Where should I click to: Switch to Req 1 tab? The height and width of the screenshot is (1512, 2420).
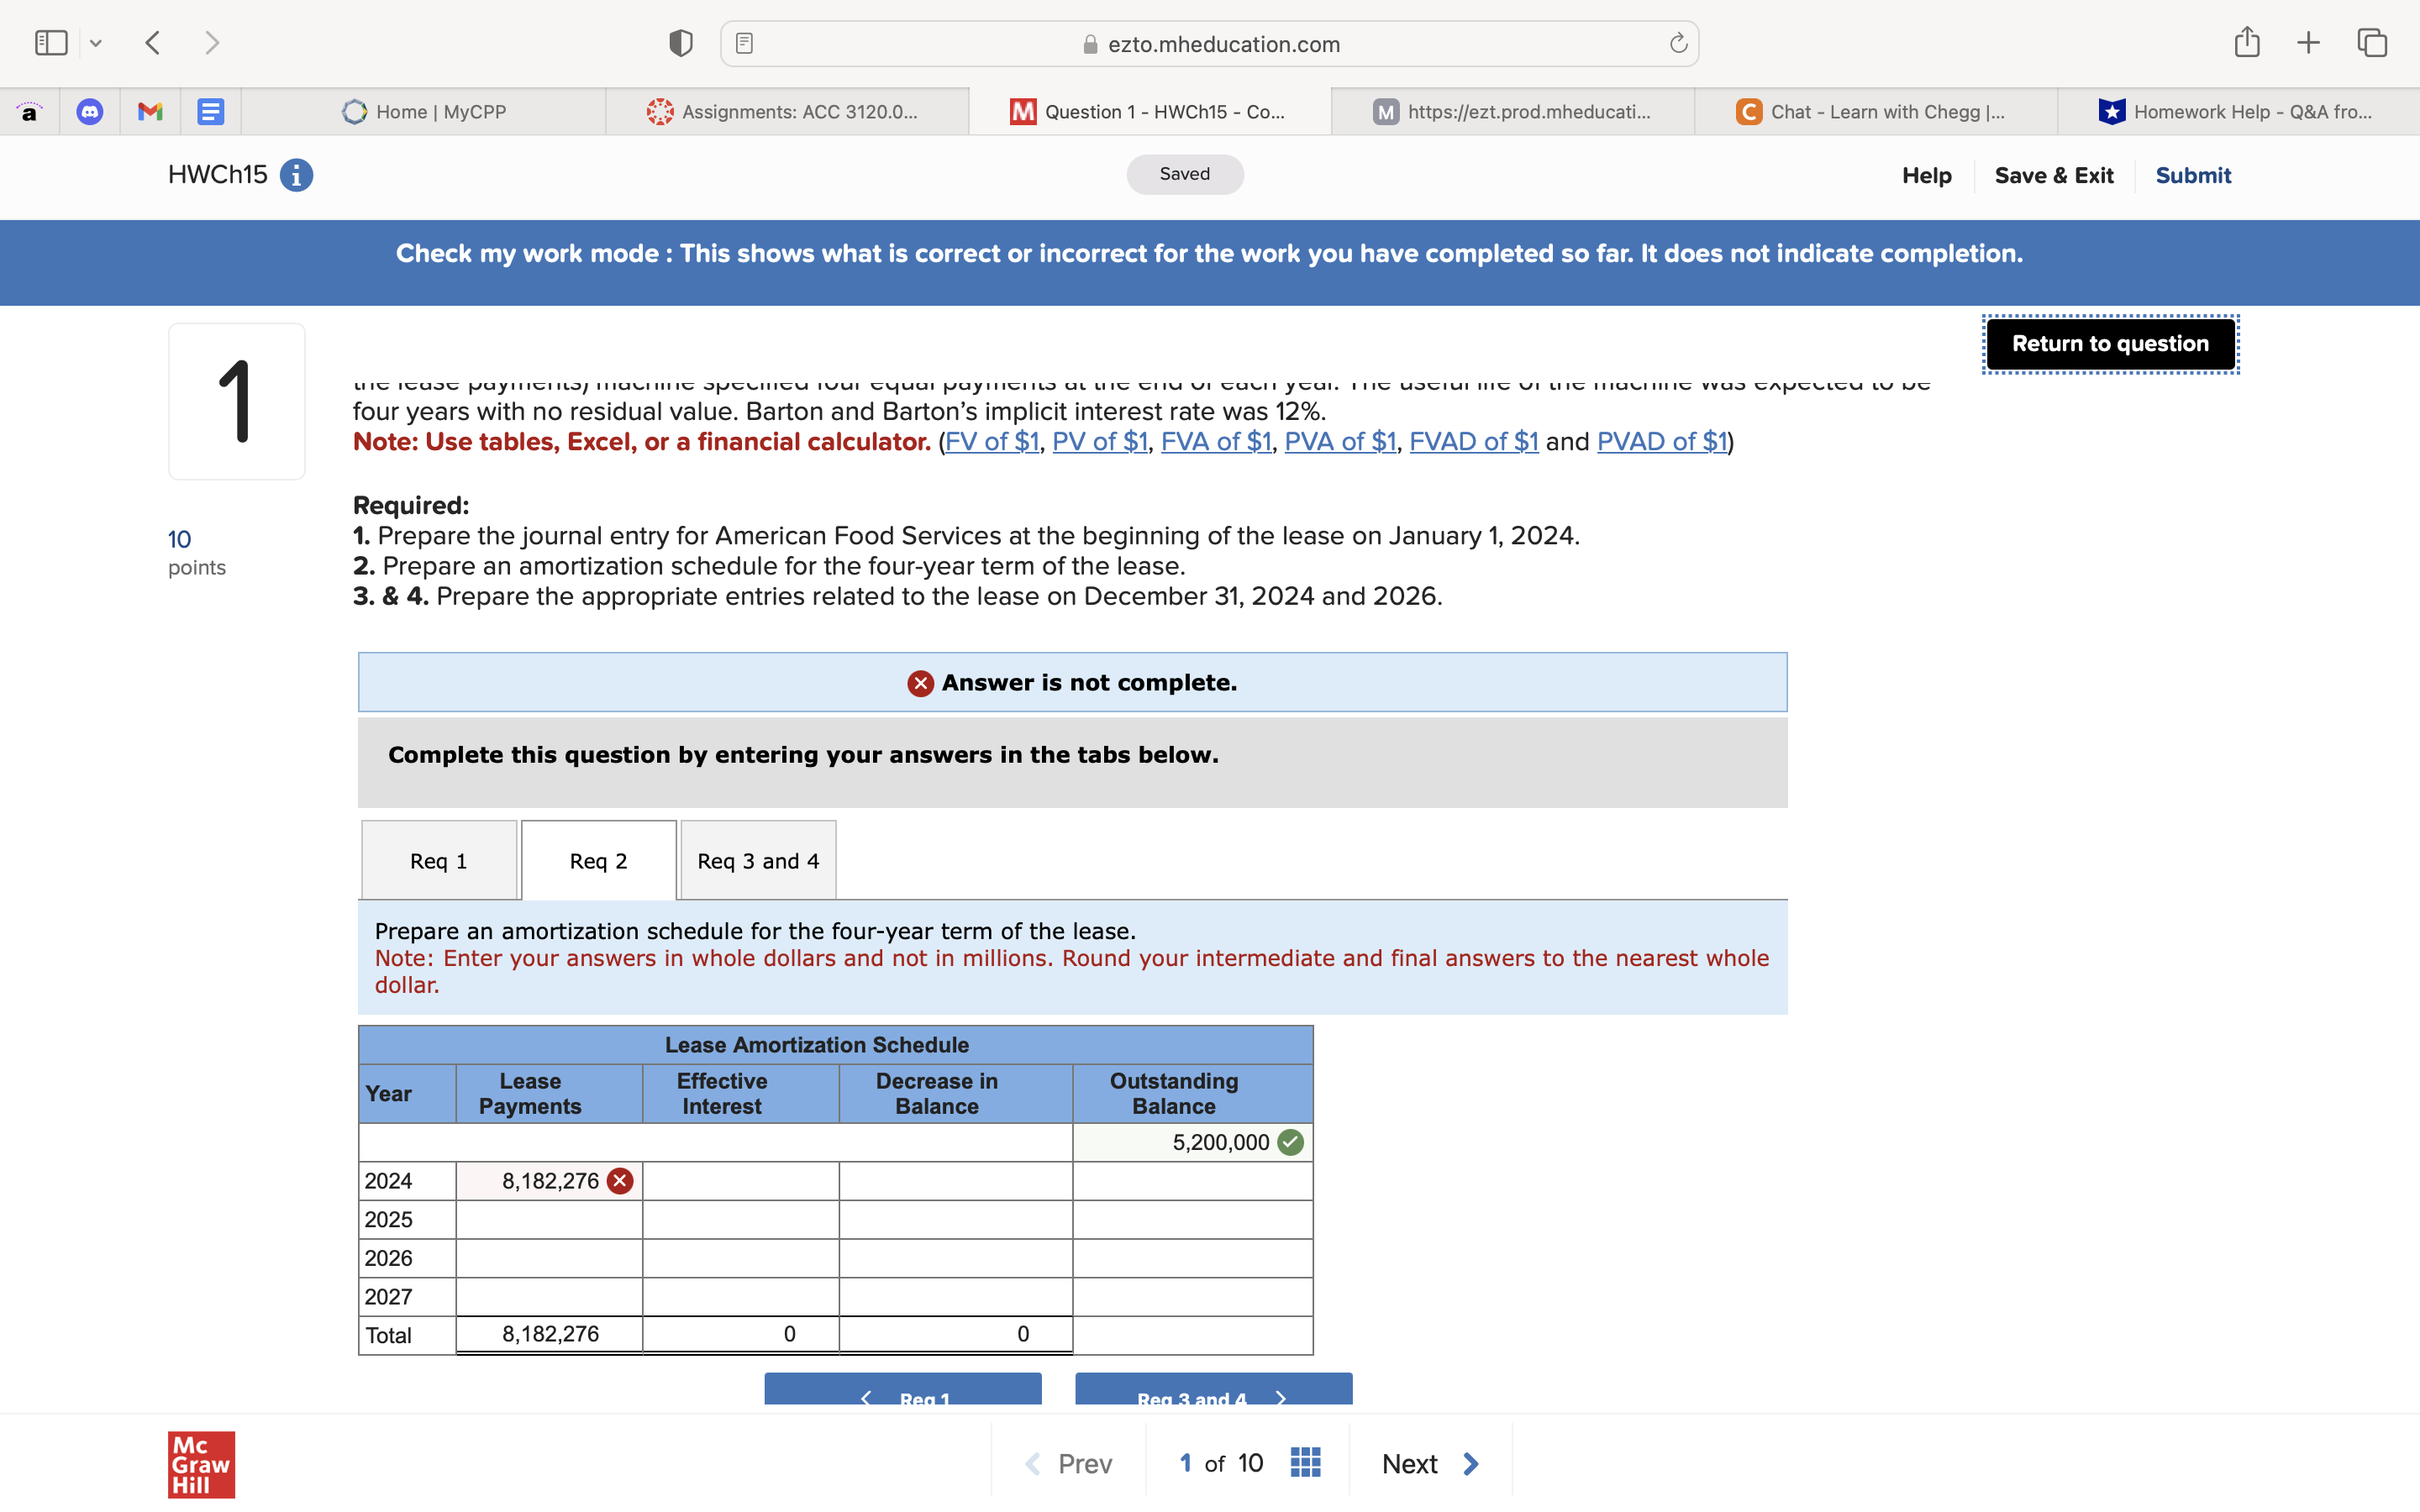coord(438,861)
